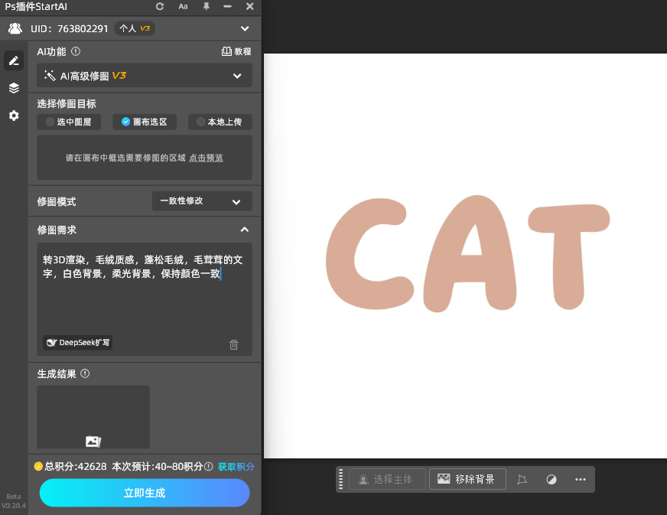Viewport: 667px width, 515px height.
Task: Click the 个人 V3 account badge
Action: pos(134,28)
